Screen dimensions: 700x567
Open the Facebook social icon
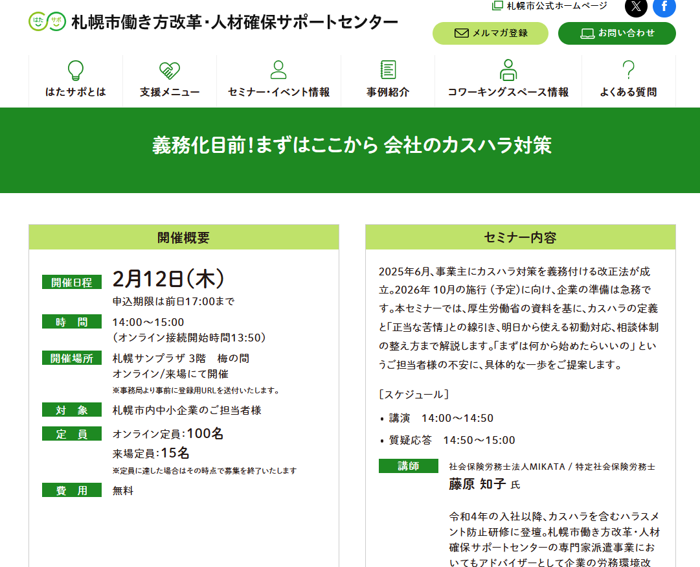(664, 7)
